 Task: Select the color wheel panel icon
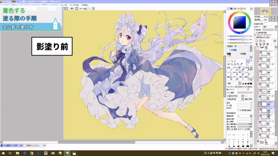click(228, 9)
